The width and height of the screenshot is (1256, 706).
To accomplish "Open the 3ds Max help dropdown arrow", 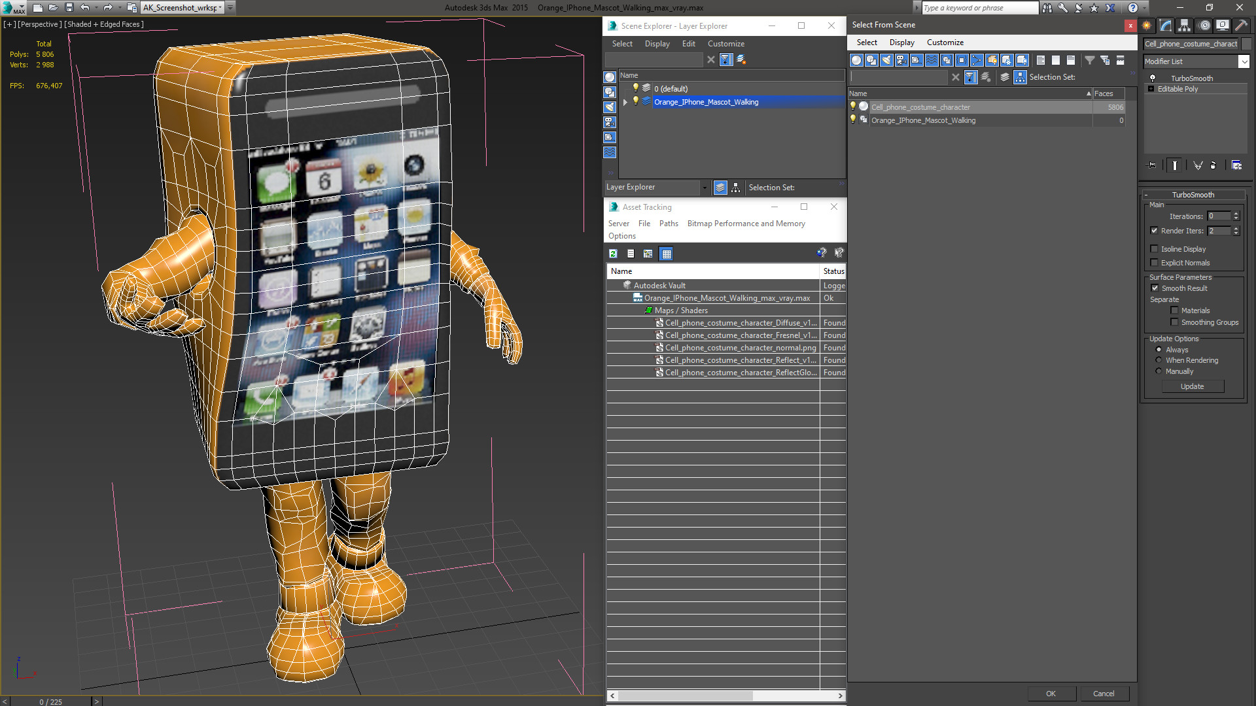I will 1144,8.
